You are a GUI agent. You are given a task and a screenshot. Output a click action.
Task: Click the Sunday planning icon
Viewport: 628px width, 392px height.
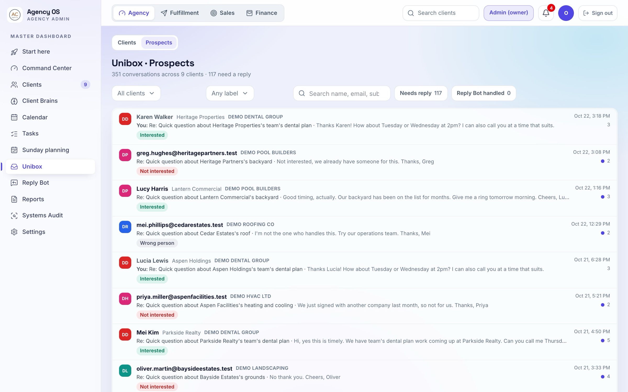coord(14,150)
